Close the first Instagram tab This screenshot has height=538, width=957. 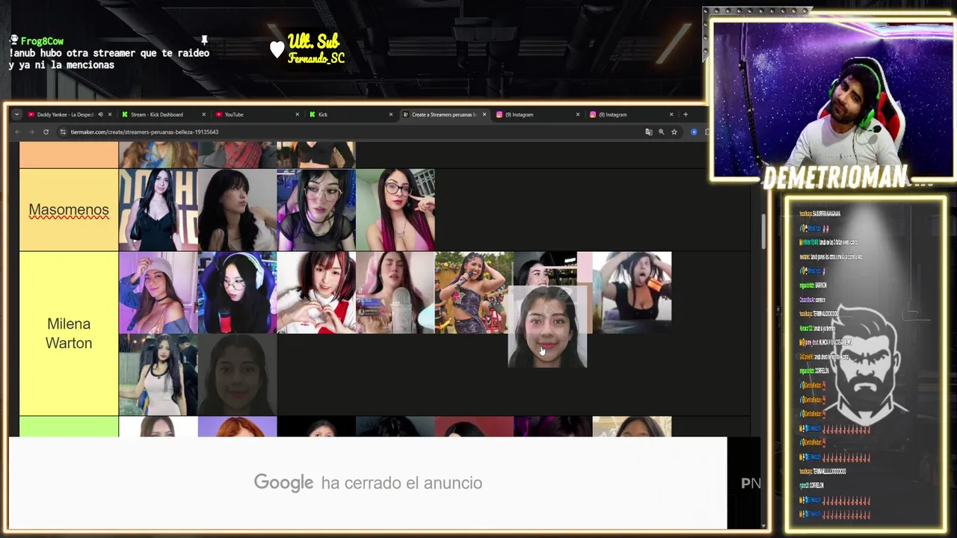(x=577, y=114)
